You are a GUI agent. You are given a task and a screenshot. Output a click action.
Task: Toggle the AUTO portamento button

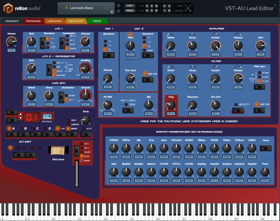(86, 134)
